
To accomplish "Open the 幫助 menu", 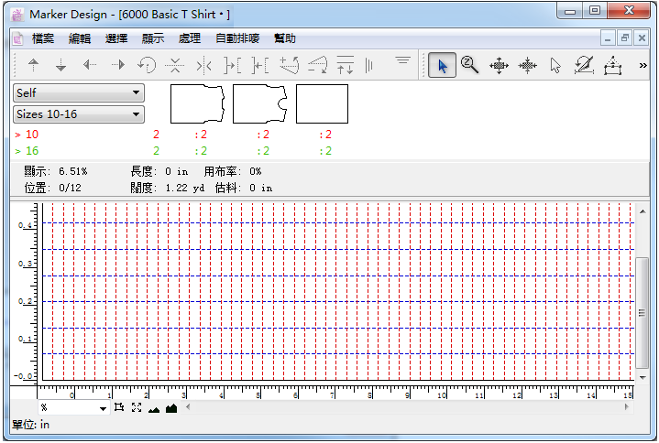I will point(284,38).
